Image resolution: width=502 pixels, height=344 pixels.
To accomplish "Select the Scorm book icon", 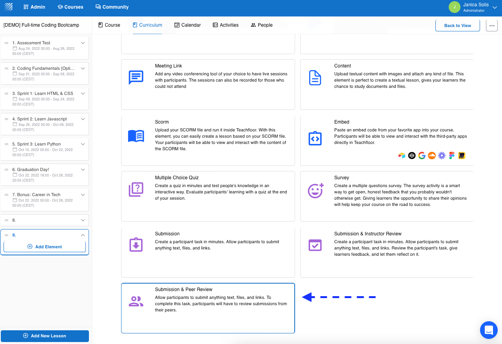I will coord(135,136).
